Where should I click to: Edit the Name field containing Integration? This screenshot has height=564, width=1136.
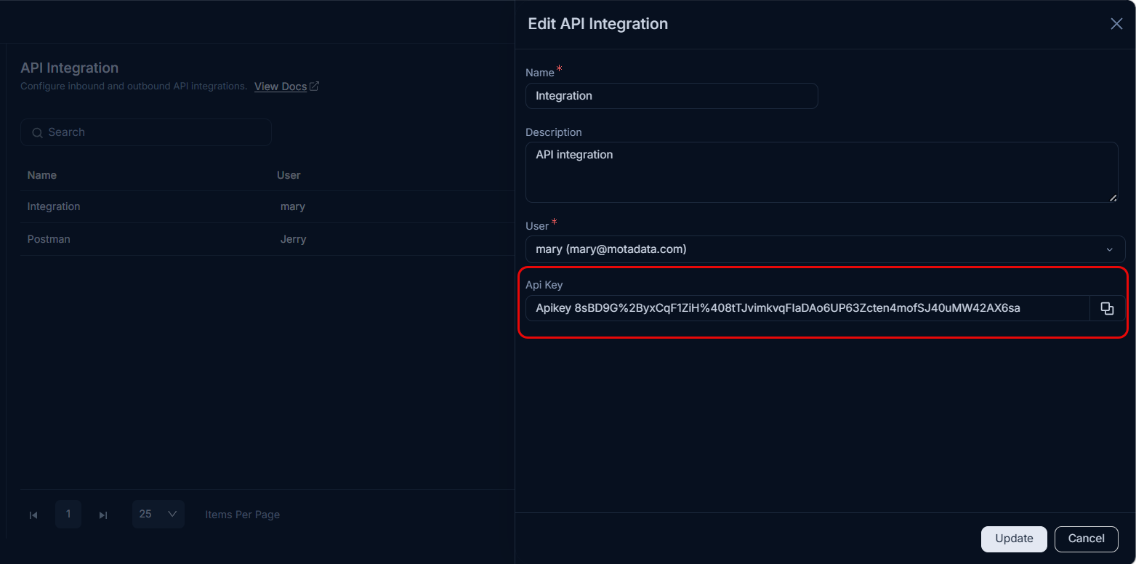point(672,96)
